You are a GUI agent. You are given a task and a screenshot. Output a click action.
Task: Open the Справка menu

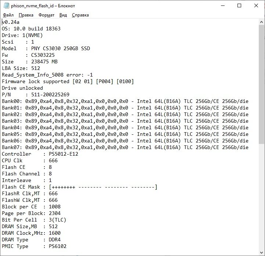[x=80, y=15]
